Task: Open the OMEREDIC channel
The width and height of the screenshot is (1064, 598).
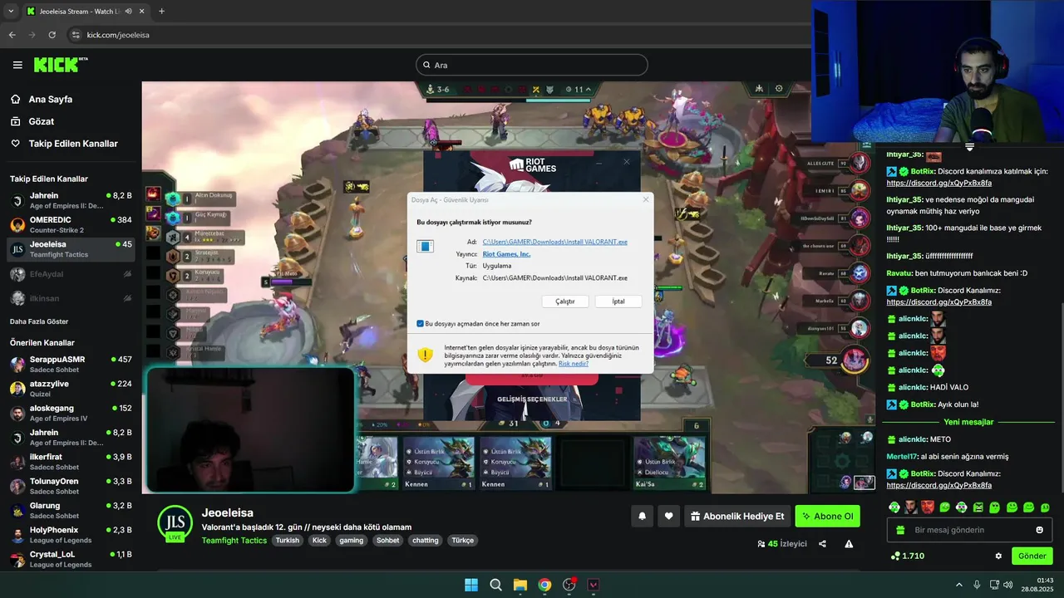Action: 71,224
